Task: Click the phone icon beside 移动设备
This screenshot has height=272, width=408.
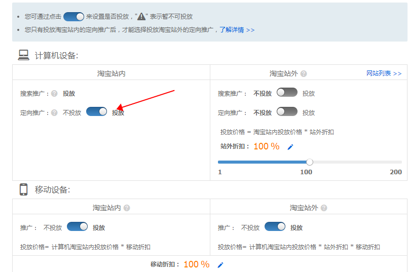Action: click(23, 189)
